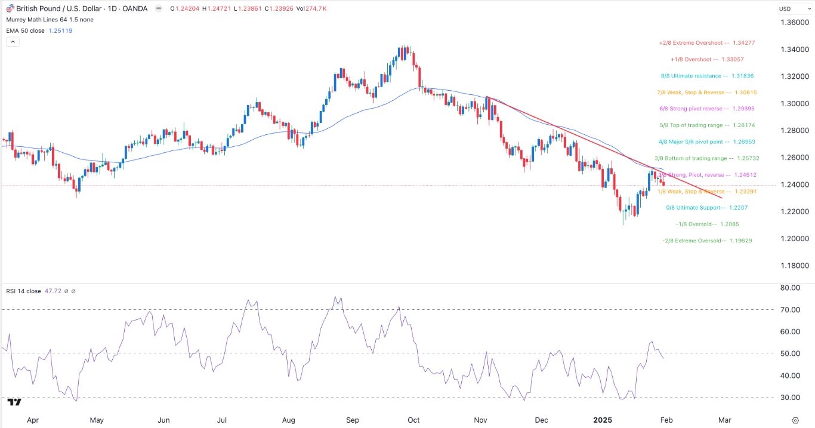Click the TradingView logo in the bottom-left corner
The image size is (815, 428).
point(15,403)
